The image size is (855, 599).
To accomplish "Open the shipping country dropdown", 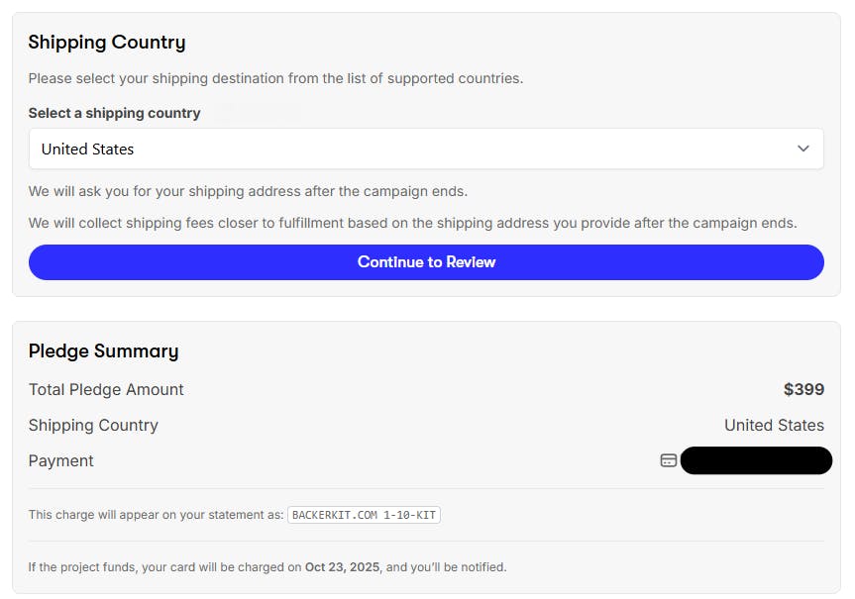I will (426, 149).
